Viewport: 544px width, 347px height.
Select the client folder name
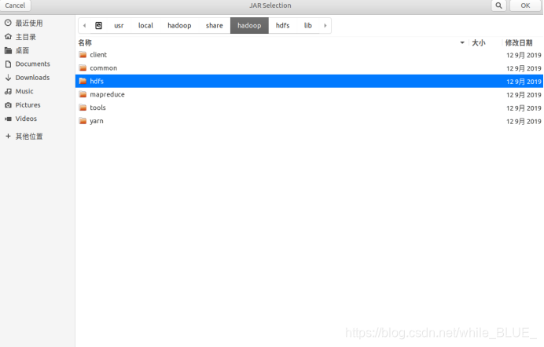click(x=98, y=55)
